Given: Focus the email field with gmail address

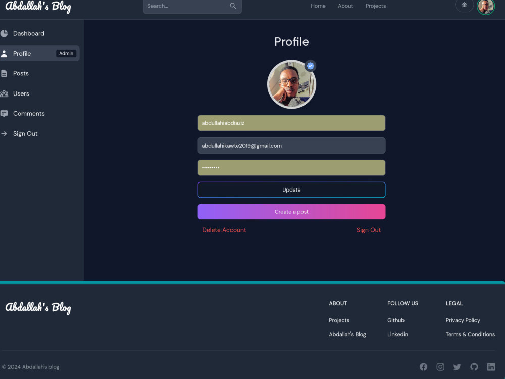Looking at the screenshot, I should 291,146.
